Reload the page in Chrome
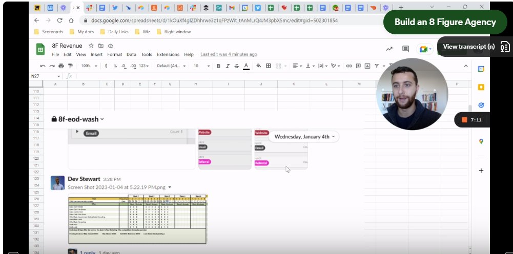 point(59,20)
